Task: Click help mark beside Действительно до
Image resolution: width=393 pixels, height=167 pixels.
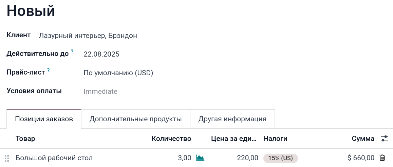Action: click(x=72, y=52)
